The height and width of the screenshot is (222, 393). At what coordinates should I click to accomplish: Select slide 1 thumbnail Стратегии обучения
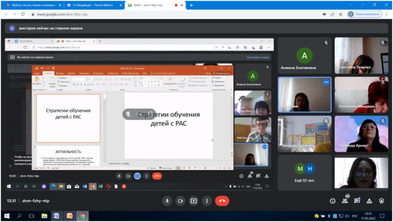point(68,118)
